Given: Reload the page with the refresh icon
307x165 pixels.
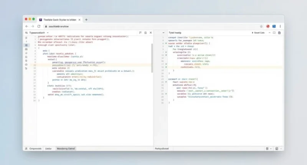Looking at the screenshot, I should tap(39, 26).
